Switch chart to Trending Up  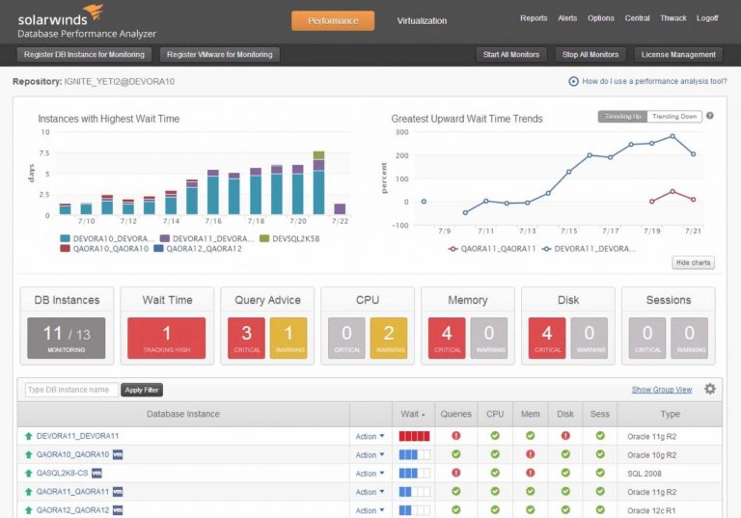click(623, 117)
